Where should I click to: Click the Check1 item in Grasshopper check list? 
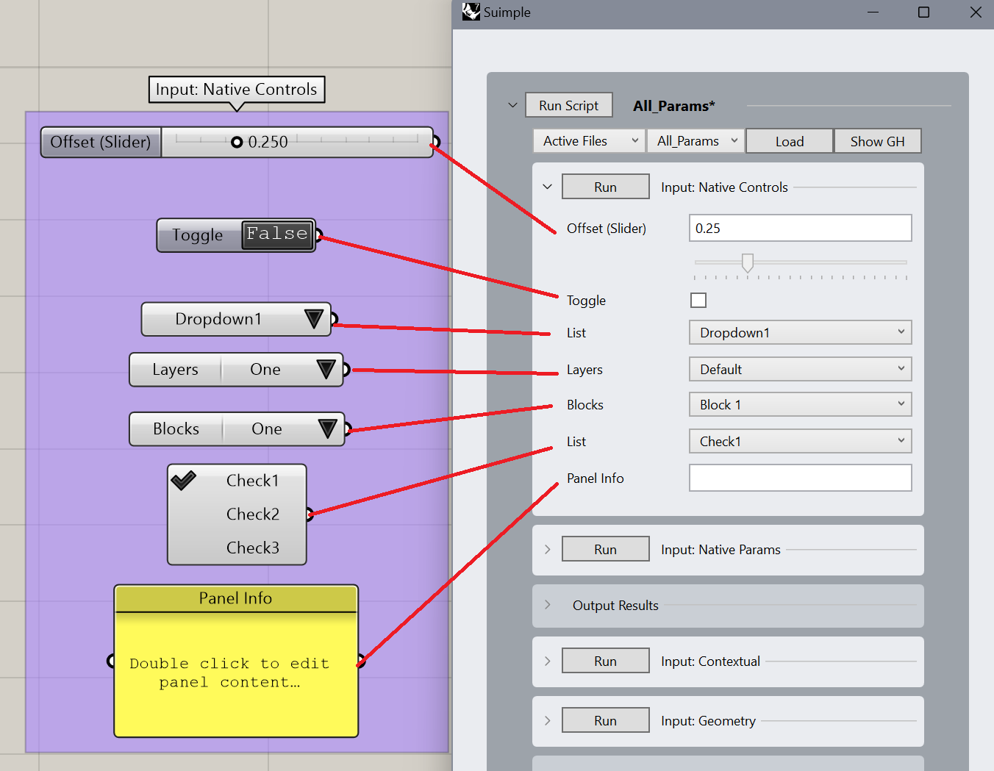(252, 481)
